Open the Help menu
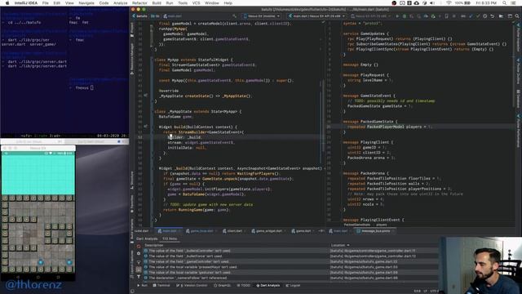Screen dimensions: 522x294 (228, 3)
